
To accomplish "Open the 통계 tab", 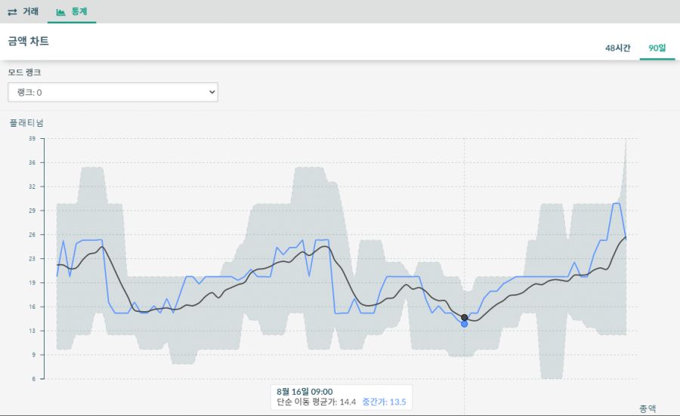I will [x=72, y=12].
